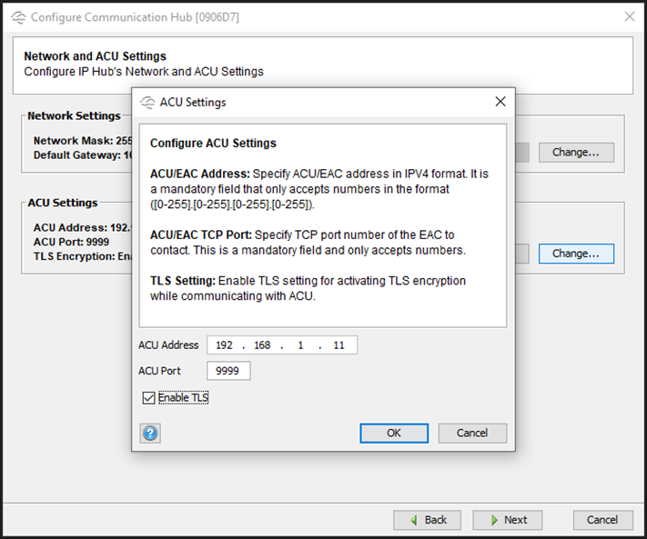Cancel the Configure Communication Hub wizard
The width and height of the screenshot is (647, 539).
pyautogui.click(x=602, y=520)
